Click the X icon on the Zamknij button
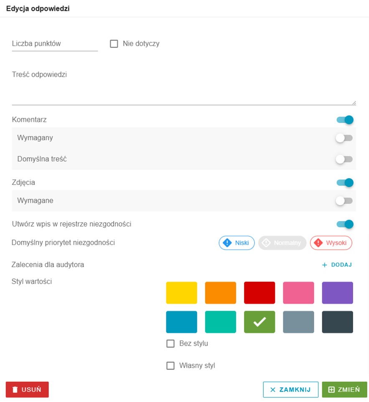Viewport: 369px width, 402px height. 273,390
